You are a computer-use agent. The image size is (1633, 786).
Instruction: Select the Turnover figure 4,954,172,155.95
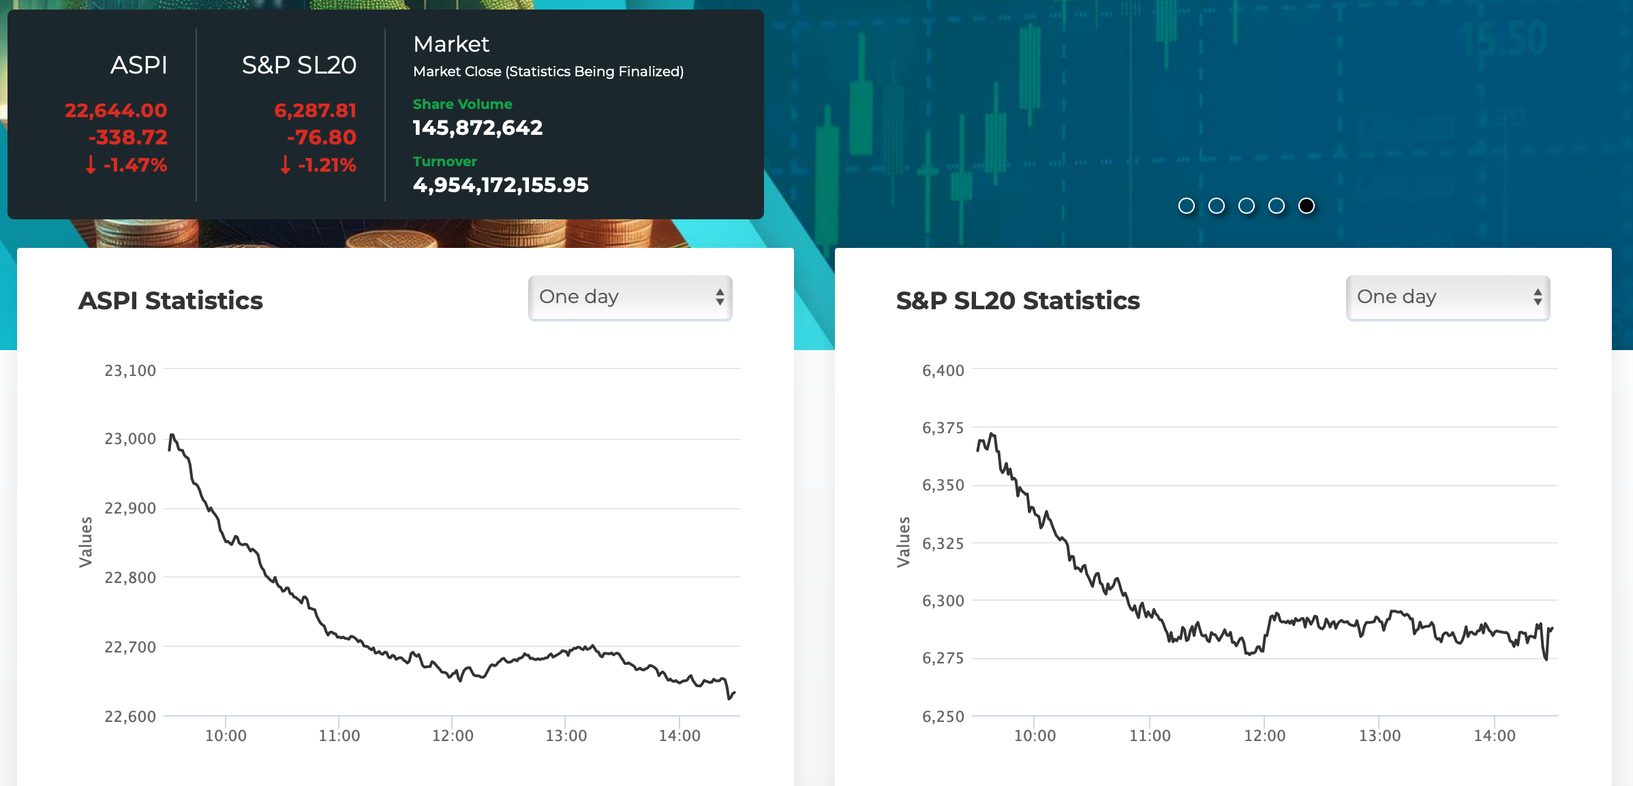pos(501,185)
